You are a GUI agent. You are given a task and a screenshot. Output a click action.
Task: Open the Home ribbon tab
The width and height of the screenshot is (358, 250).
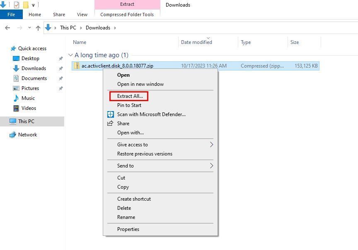(35, 15)
